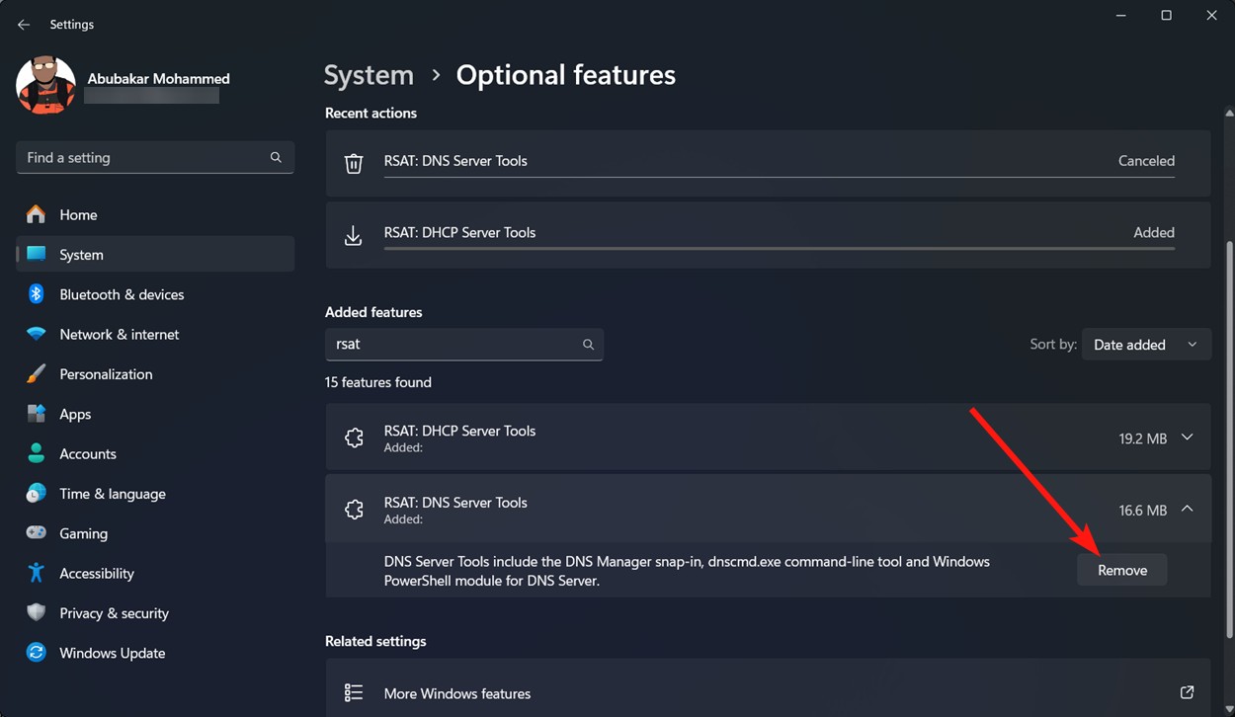
Task: Open Network & internet settings
Action: click(119, 335)
